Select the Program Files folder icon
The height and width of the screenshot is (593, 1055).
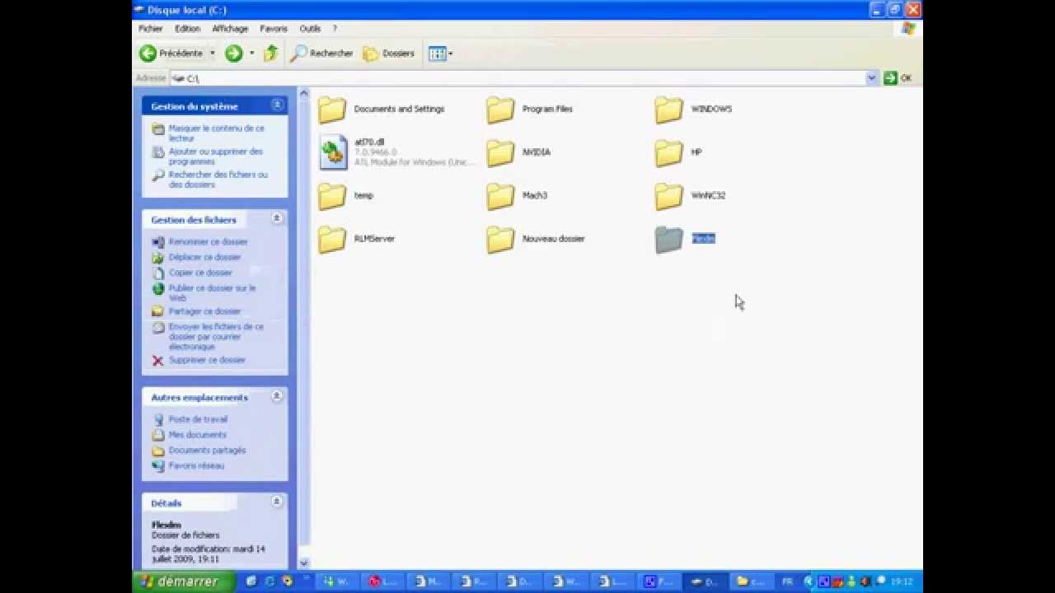coord(500,110)
